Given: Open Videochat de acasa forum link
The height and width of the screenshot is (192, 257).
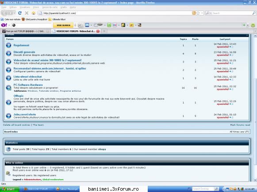Looking at the screenshot, I should [47, 60].
